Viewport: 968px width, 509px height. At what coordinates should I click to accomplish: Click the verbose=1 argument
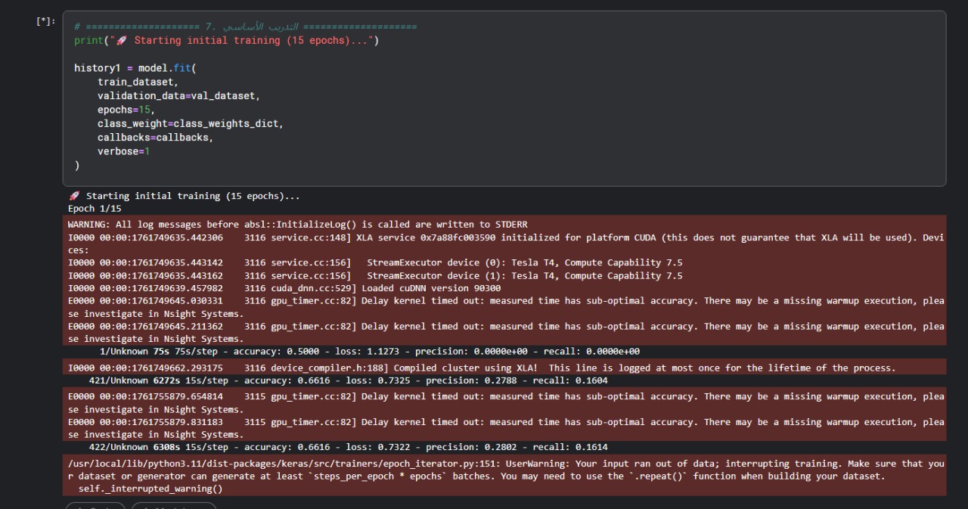click(123, 151)
